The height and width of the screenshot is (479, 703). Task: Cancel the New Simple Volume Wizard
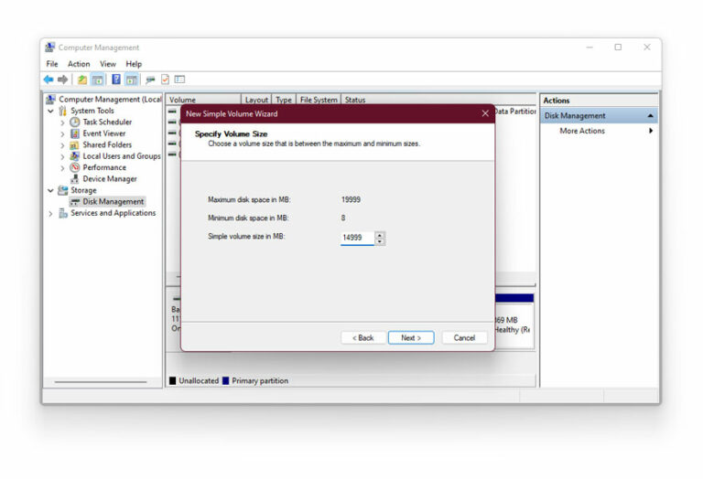[x=464, y=338]
